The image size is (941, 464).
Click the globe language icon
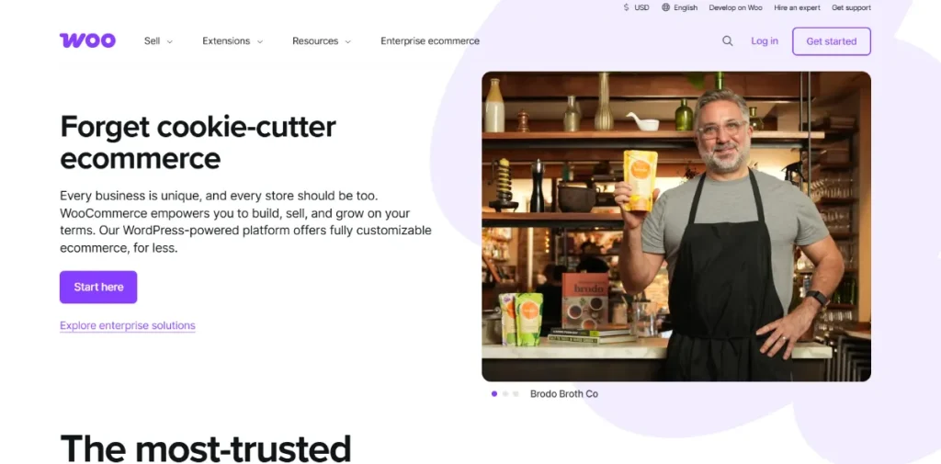tap(665, 7)
